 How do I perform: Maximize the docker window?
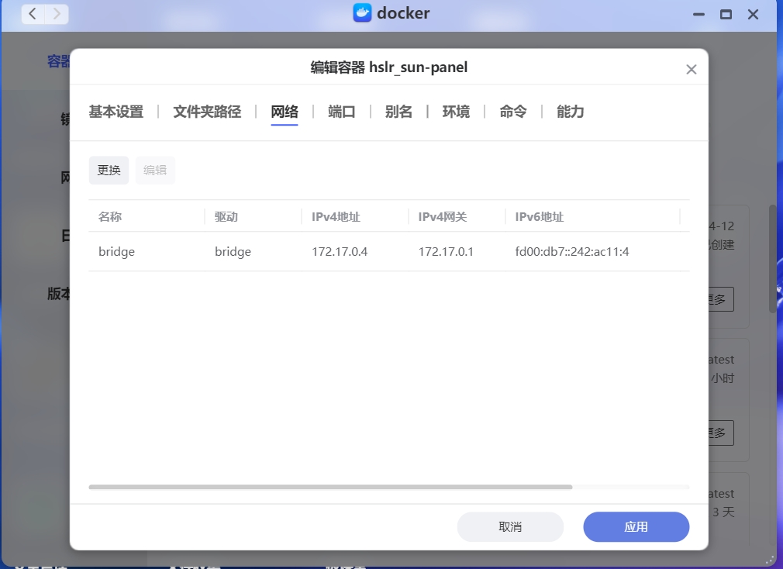coord(726,14)
